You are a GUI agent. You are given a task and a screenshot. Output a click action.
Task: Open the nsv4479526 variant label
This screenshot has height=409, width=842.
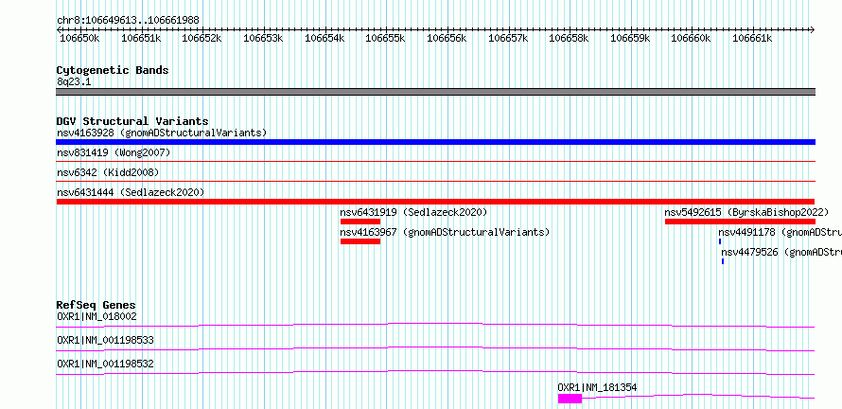[x=781, y=252]
